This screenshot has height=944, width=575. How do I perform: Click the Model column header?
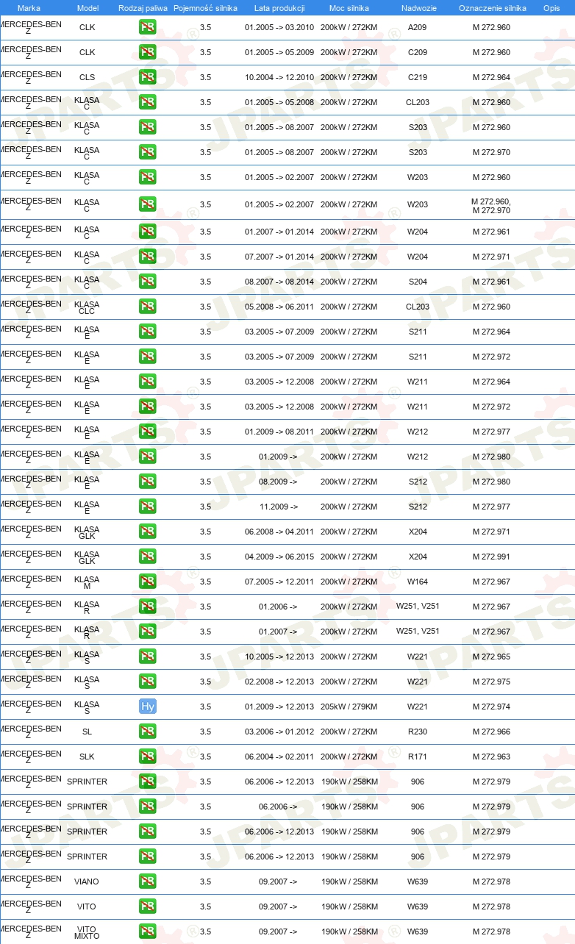pos(87,7)
